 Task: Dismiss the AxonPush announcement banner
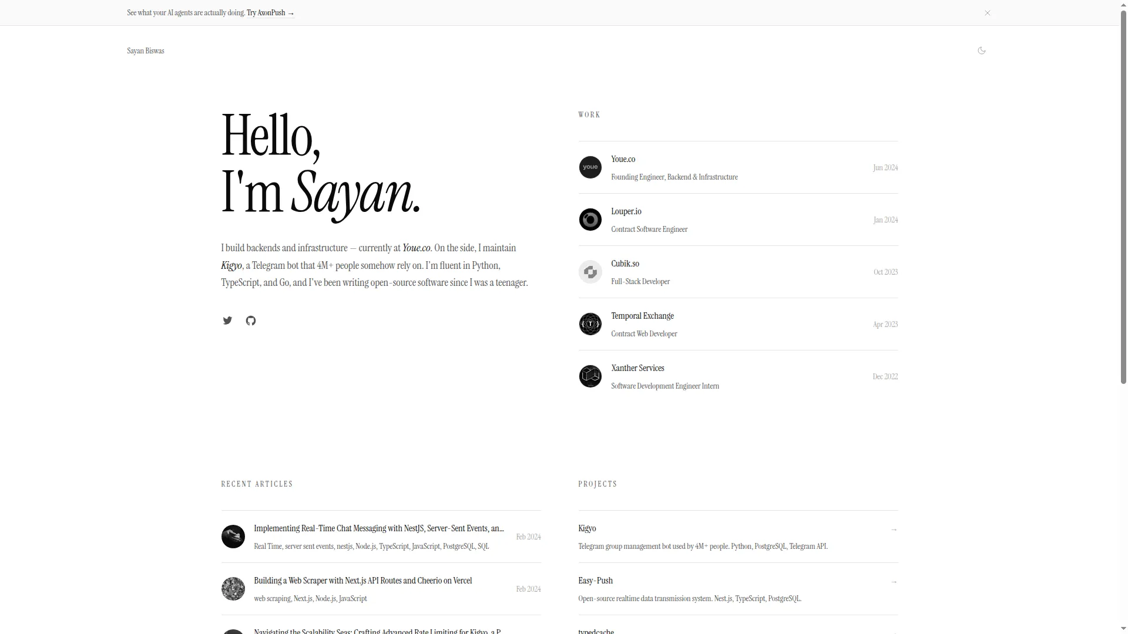click(988, 13)
